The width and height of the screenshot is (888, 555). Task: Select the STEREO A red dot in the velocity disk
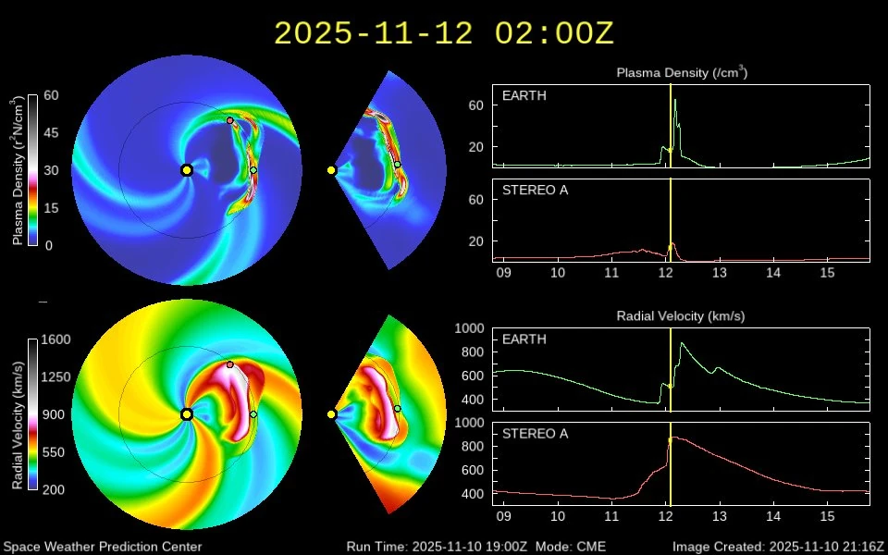pyautogui.click(x=230, y=364)
